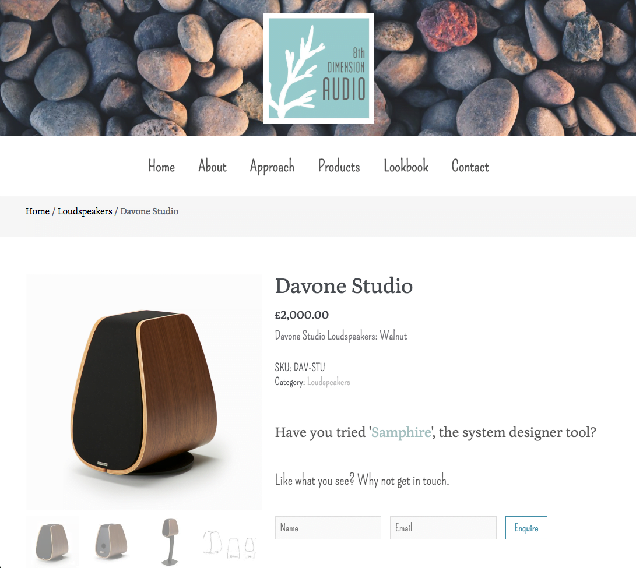This screenshot has height=568, width=636.
Task: Go to the Approach page
Action: [x=272, y=167]
